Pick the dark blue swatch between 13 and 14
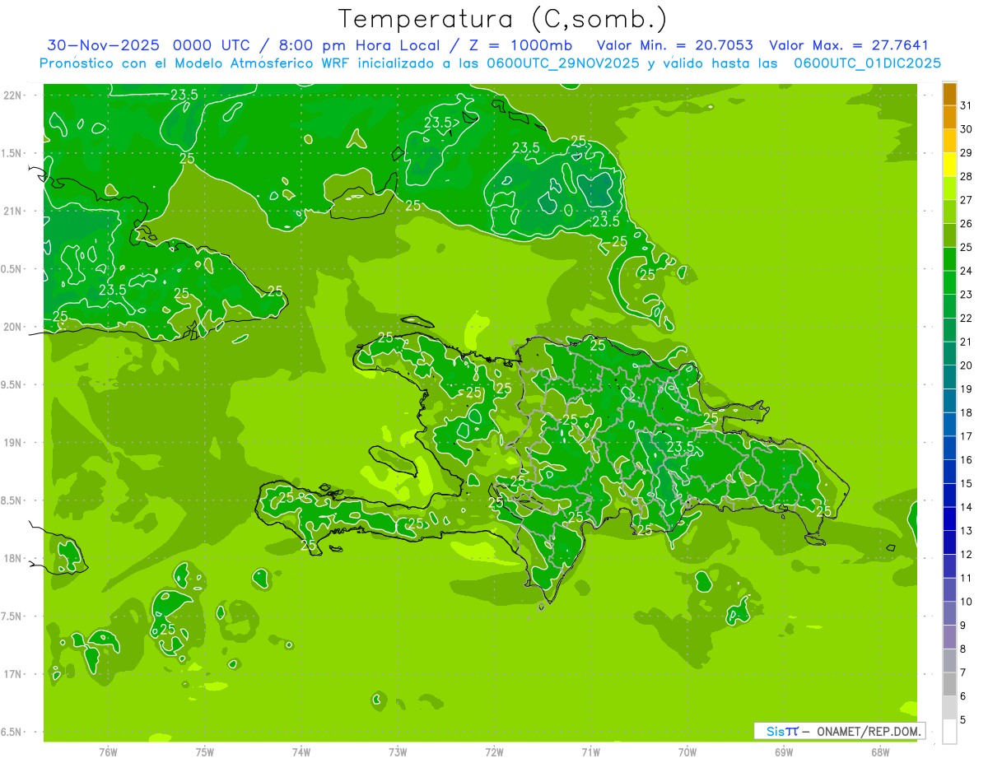 (949, 519)
